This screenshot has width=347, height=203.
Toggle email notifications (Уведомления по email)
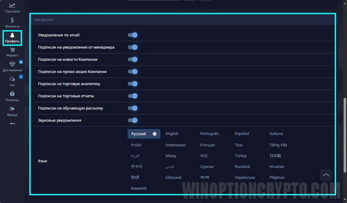133,35
